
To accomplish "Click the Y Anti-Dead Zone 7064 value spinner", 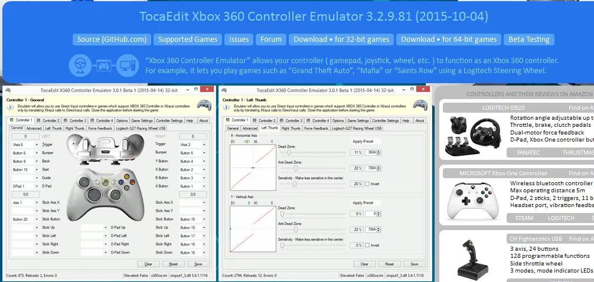I will (x=373, y=229).
